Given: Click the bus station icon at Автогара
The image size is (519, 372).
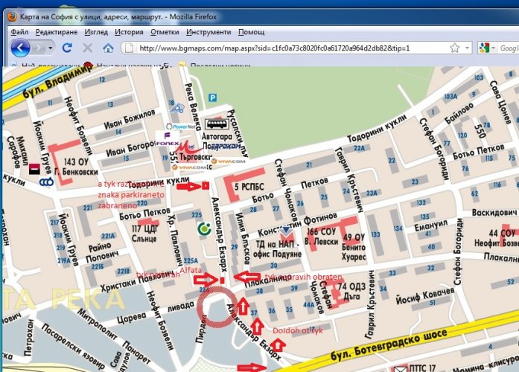Looking at the screenshot, I should click(217, 124).
